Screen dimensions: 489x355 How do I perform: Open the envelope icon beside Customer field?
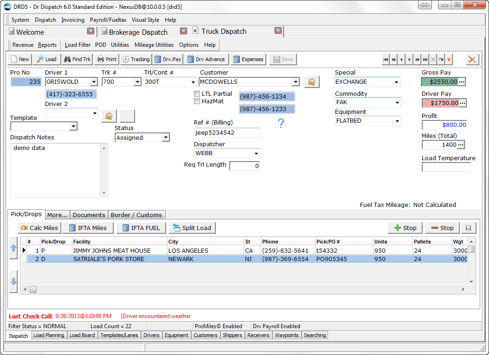pos(311,81)
